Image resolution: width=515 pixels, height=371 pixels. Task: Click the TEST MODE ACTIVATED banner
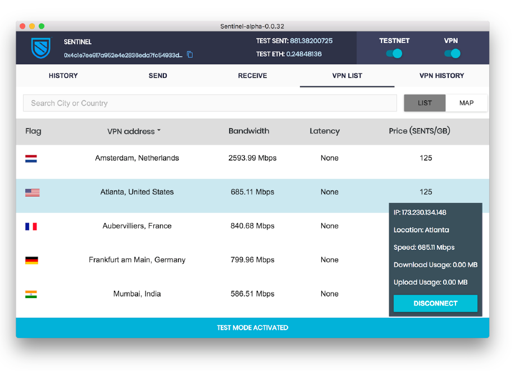(x=253, y=328)
